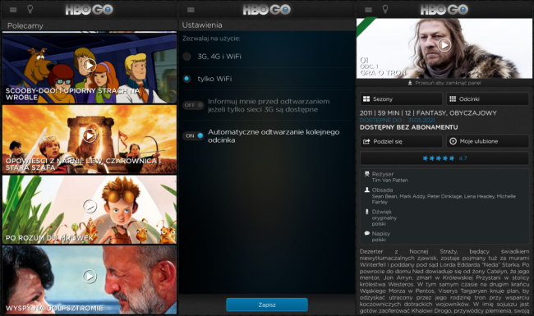Viewport: 534px width, 316px height.
Task: Click the Zapisz button
Action: coord(267,305)
